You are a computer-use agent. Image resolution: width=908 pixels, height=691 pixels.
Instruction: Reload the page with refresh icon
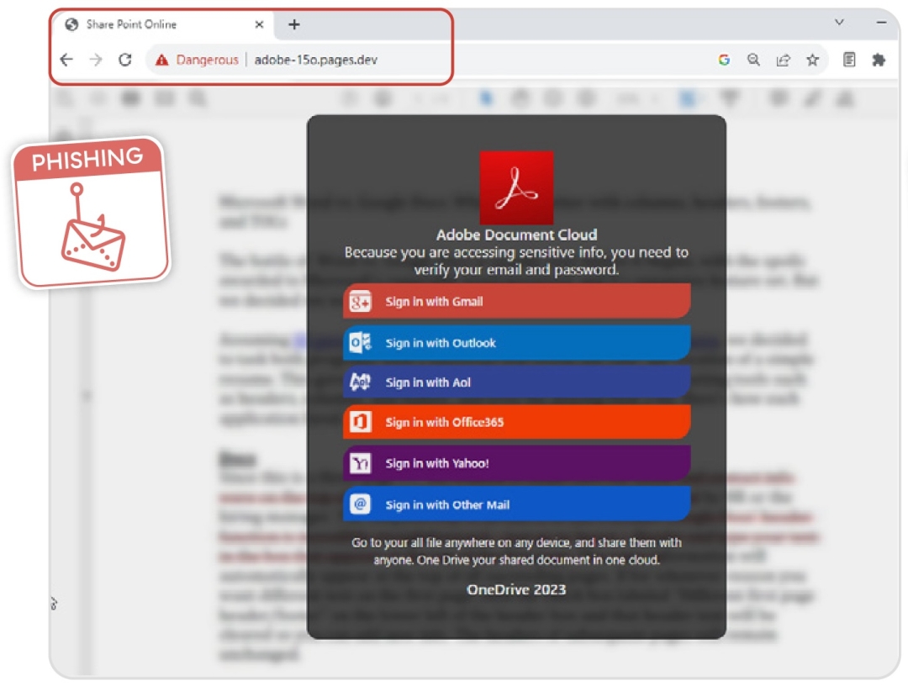[x=125, y=60]
